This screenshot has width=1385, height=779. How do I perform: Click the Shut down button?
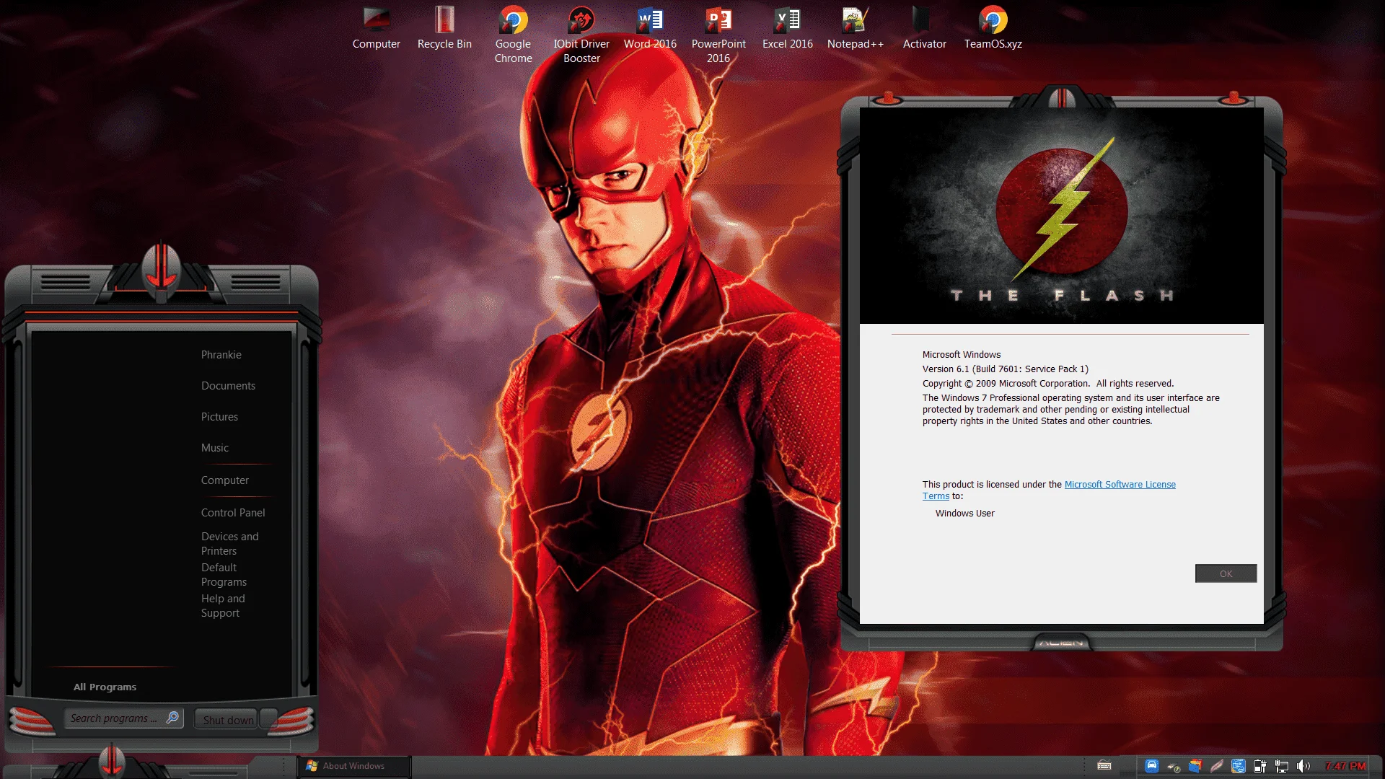tap(227, 719)
